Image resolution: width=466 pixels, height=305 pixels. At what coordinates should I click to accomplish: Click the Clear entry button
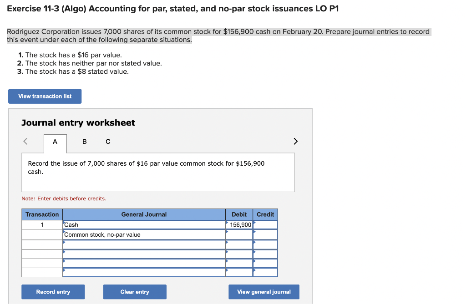135,292
